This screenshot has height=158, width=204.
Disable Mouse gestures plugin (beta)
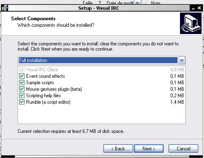pos(22,89)
